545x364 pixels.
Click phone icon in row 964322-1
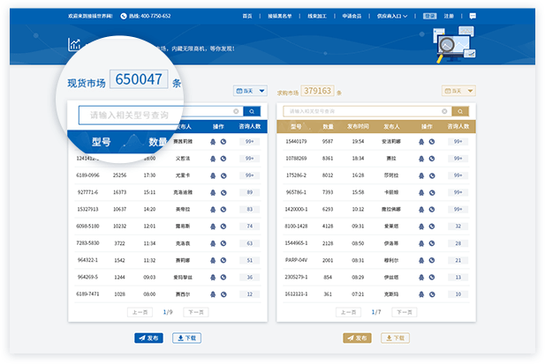pyautogui.click(x=223, y=260)
